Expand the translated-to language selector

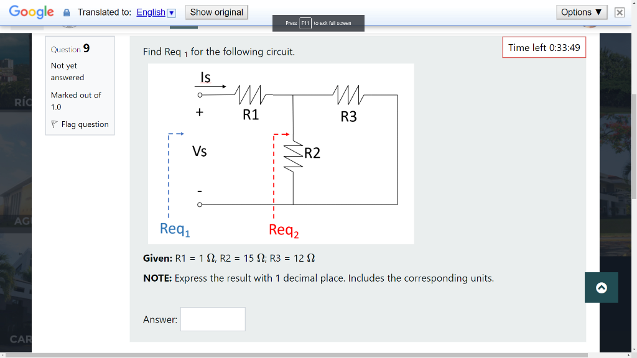point(170,12)
